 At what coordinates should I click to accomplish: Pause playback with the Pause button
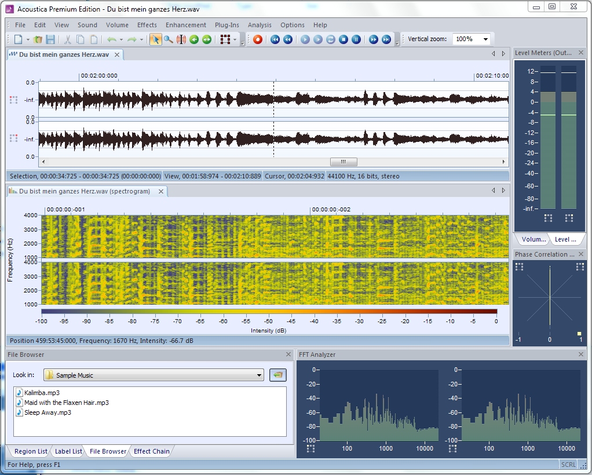tap(356, 39)
